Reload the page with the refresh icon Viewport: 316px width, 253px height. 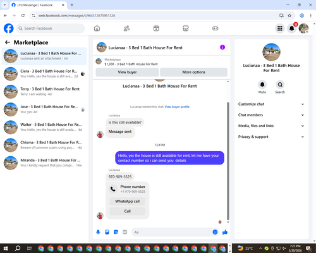[x=23, y=15]
